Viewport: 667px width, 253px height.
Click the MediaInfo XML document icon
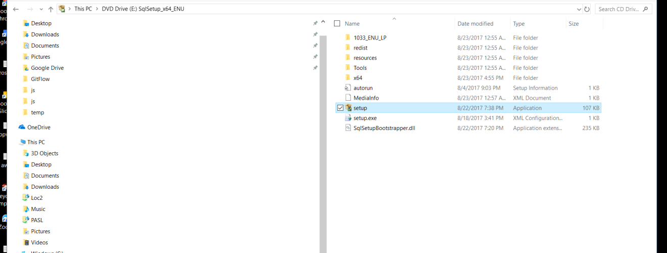pos(348,98)
